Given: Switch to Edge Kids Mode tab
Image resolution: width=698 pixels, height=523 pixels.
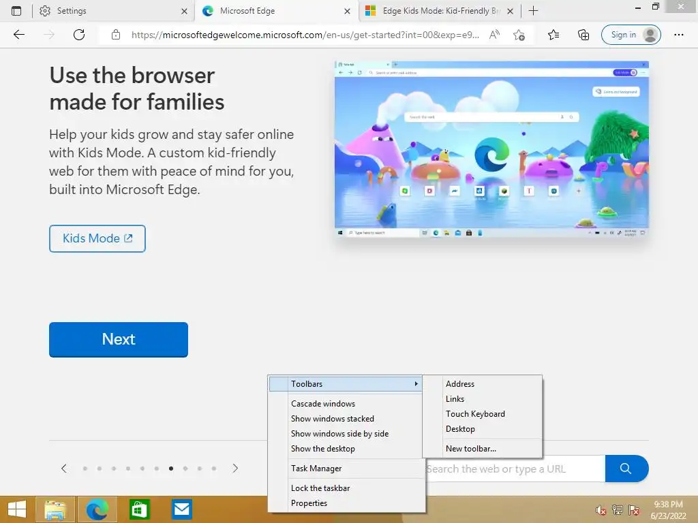Looking at the screenshot, I should coord(439,11).
